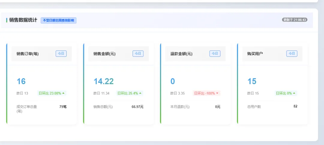Image resolution: width=324 pixels, height=145 pixels.
Task: Select the refund amount value 0
Action: click(172, 81)
